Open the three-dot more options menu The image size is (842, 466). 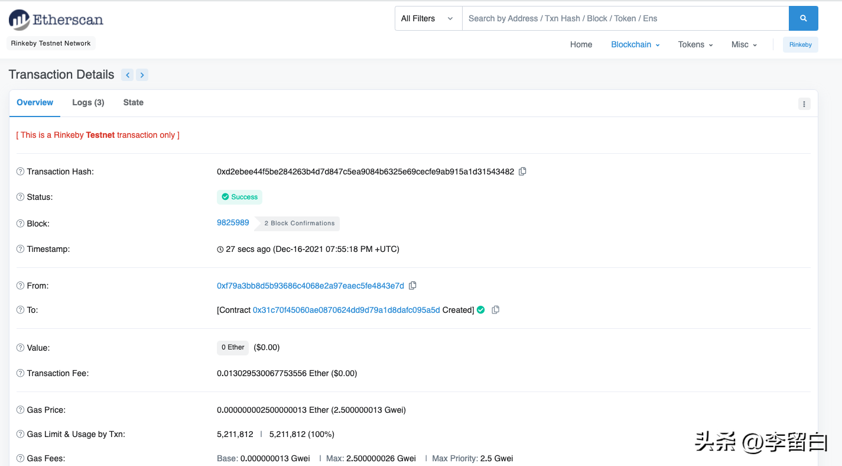click(x=804, y=103)
